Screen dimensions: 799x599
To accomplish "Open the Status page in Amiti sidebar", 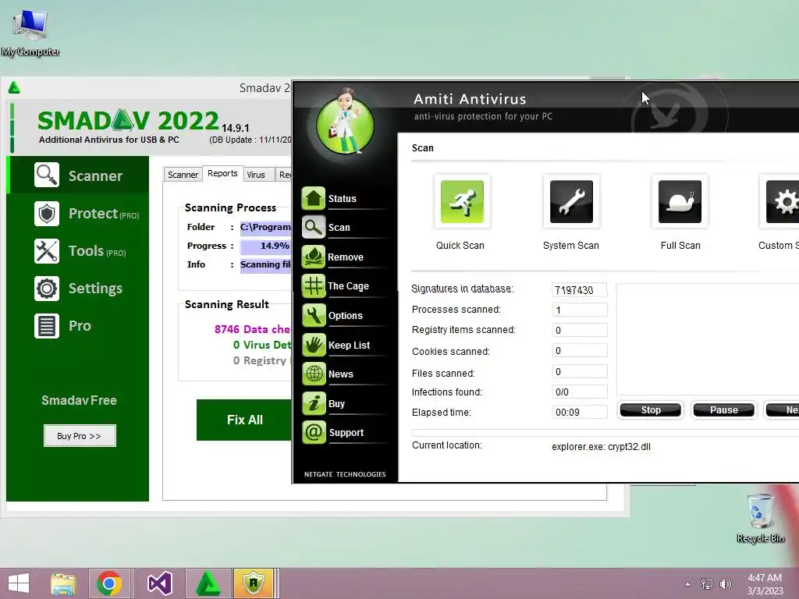I will pyautogui.click(x=343, y=199).
